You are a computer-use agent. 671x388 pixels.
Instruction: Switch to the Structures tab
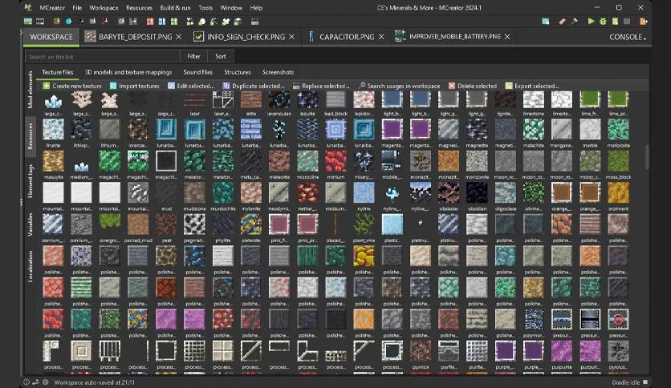point(238,72)
